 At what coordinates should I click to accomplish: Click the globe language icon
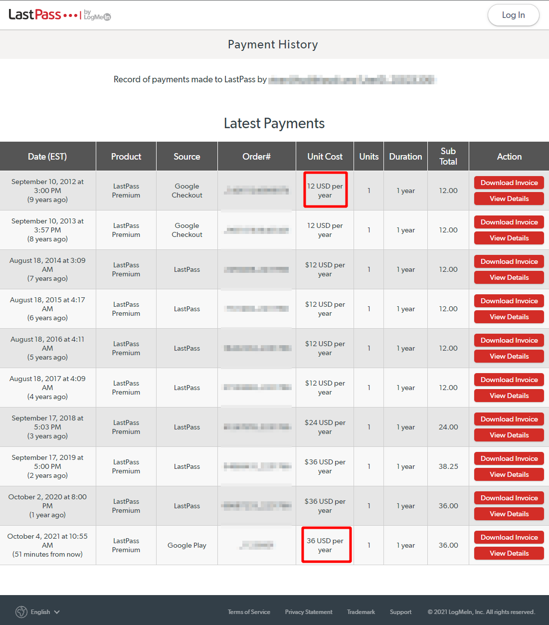pos(21,612)
